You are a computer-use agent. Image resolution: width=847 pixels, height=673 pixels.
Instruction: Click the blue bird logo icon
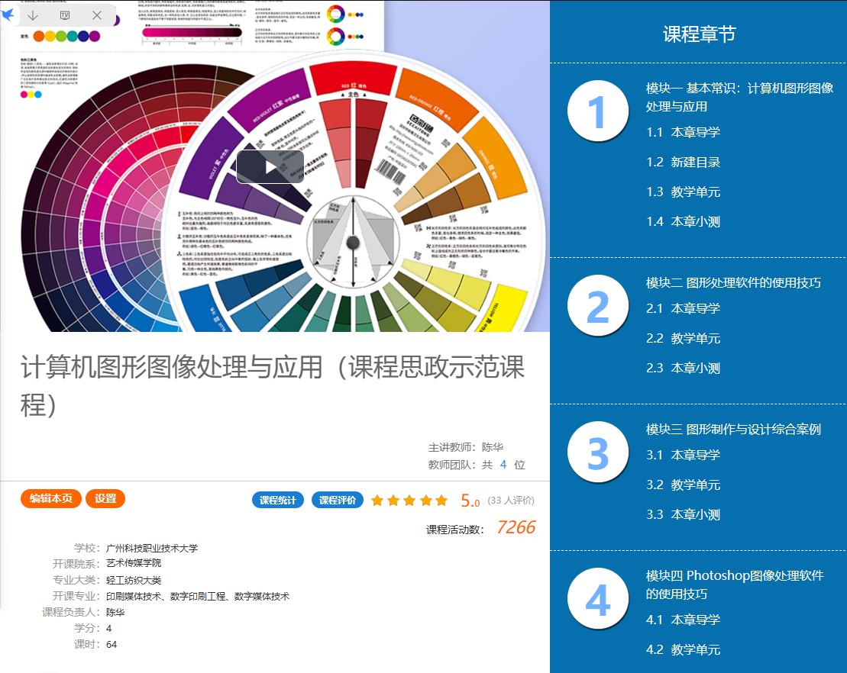tap(8, 15)
